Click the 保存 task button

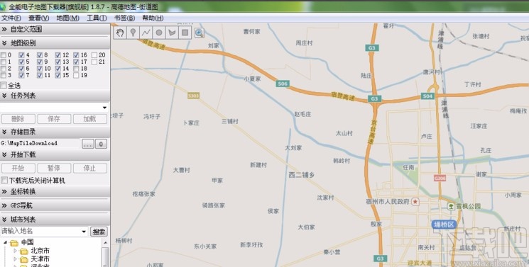pyautogui.click(x=54, y=119)
